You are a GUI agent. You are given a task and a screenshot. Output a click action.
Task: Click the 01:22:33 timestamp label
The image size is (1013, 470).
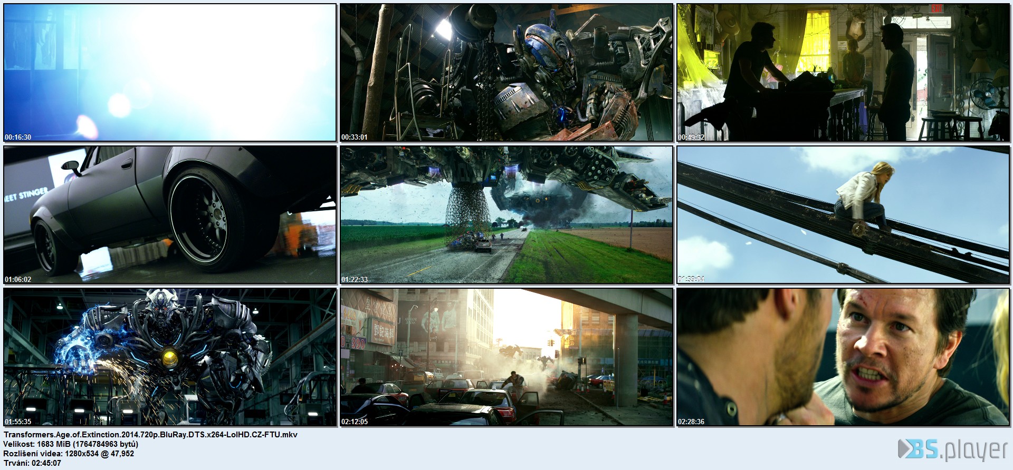(355, 279)
